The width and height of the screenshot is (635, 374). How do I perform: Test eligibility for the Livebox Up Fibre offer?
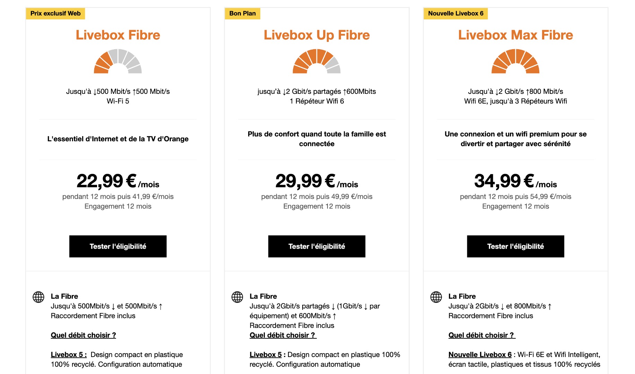point(317,246)
